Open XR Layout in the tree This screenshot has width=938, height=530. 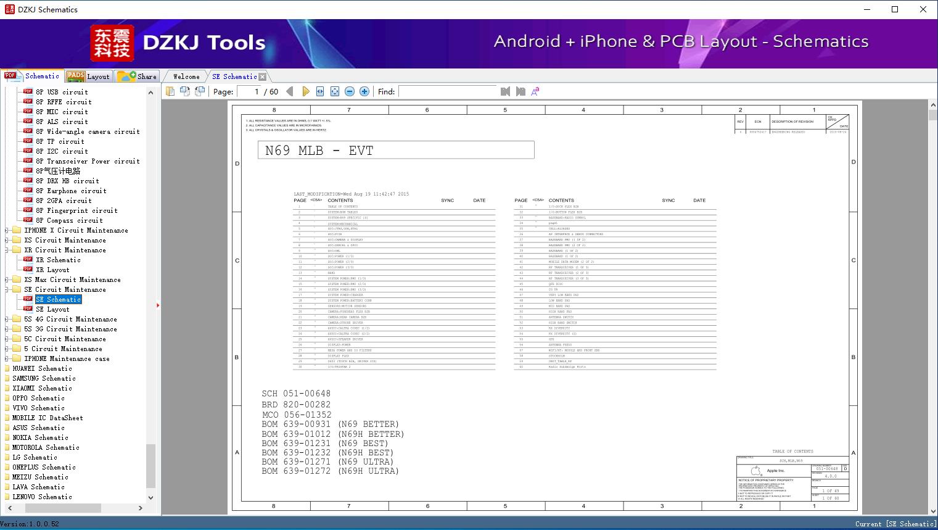tap(52, 270)
